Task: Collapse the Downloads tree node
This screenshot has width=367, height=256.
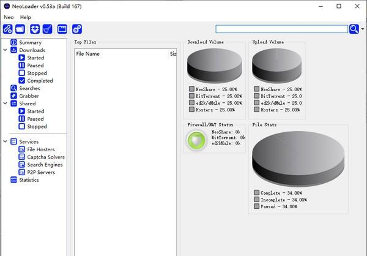Action: point(5,50)
